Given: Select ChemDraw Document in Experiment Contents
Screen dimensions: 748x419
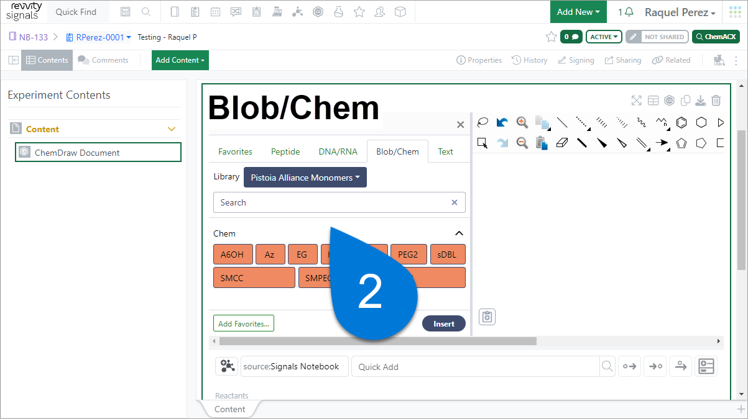Looking at the screenshot, I should coord(98,152).
